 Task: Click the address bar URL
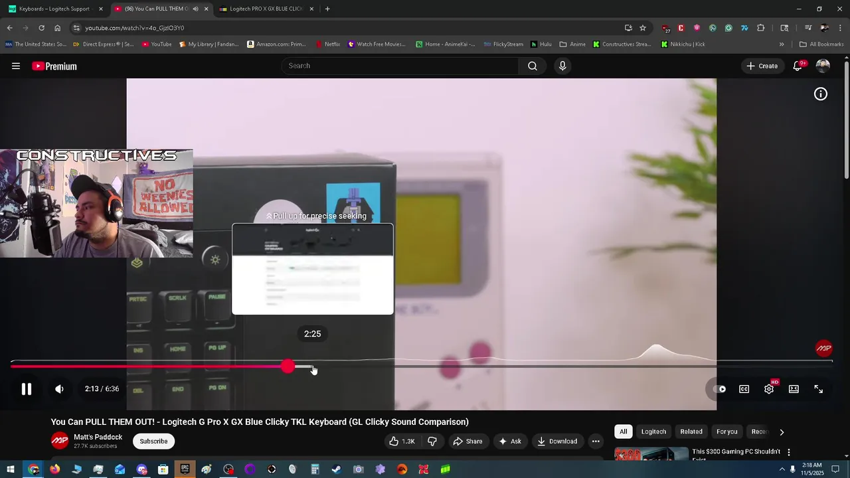click(134, 28)
